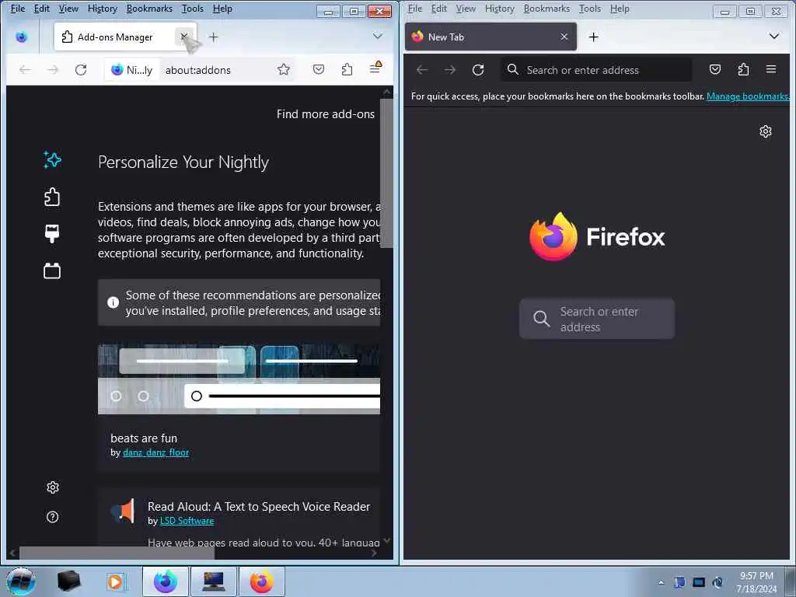The height and width of the screenshot is (597, 796).
Task: Open Bookmarks menu in Firefox window
Action: (x=546, y=9)
